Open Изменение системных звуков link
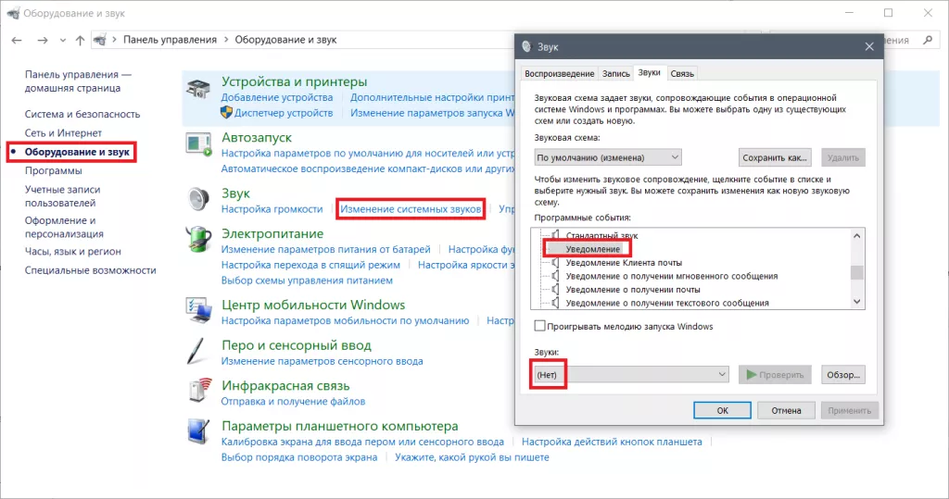 tap(411, 208)
